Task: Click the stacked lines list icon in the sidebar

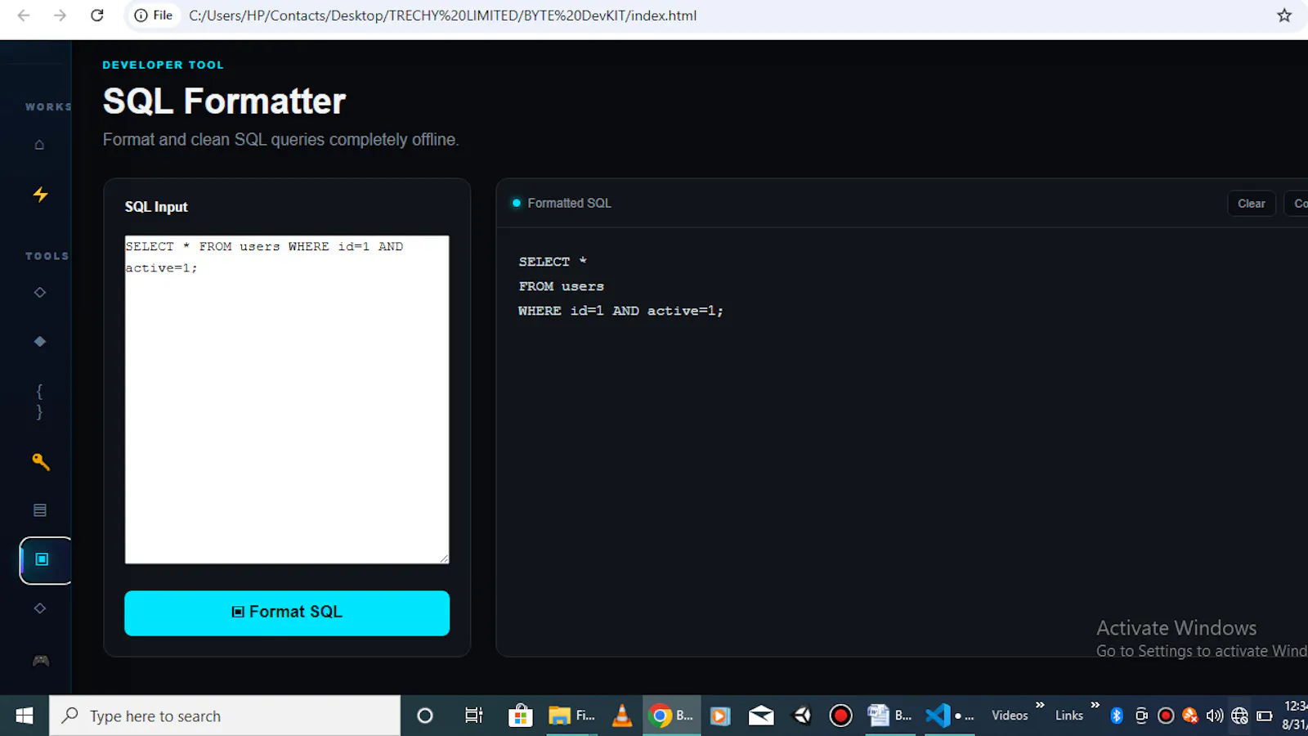Action: [x=39, y=510]
